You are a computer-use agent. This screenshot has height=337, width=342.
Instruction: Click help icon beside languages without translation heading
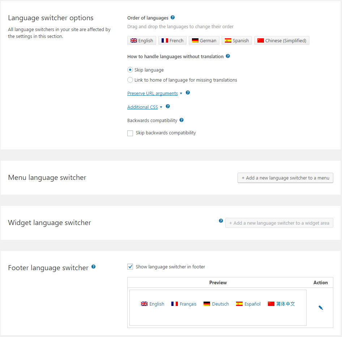228,56
